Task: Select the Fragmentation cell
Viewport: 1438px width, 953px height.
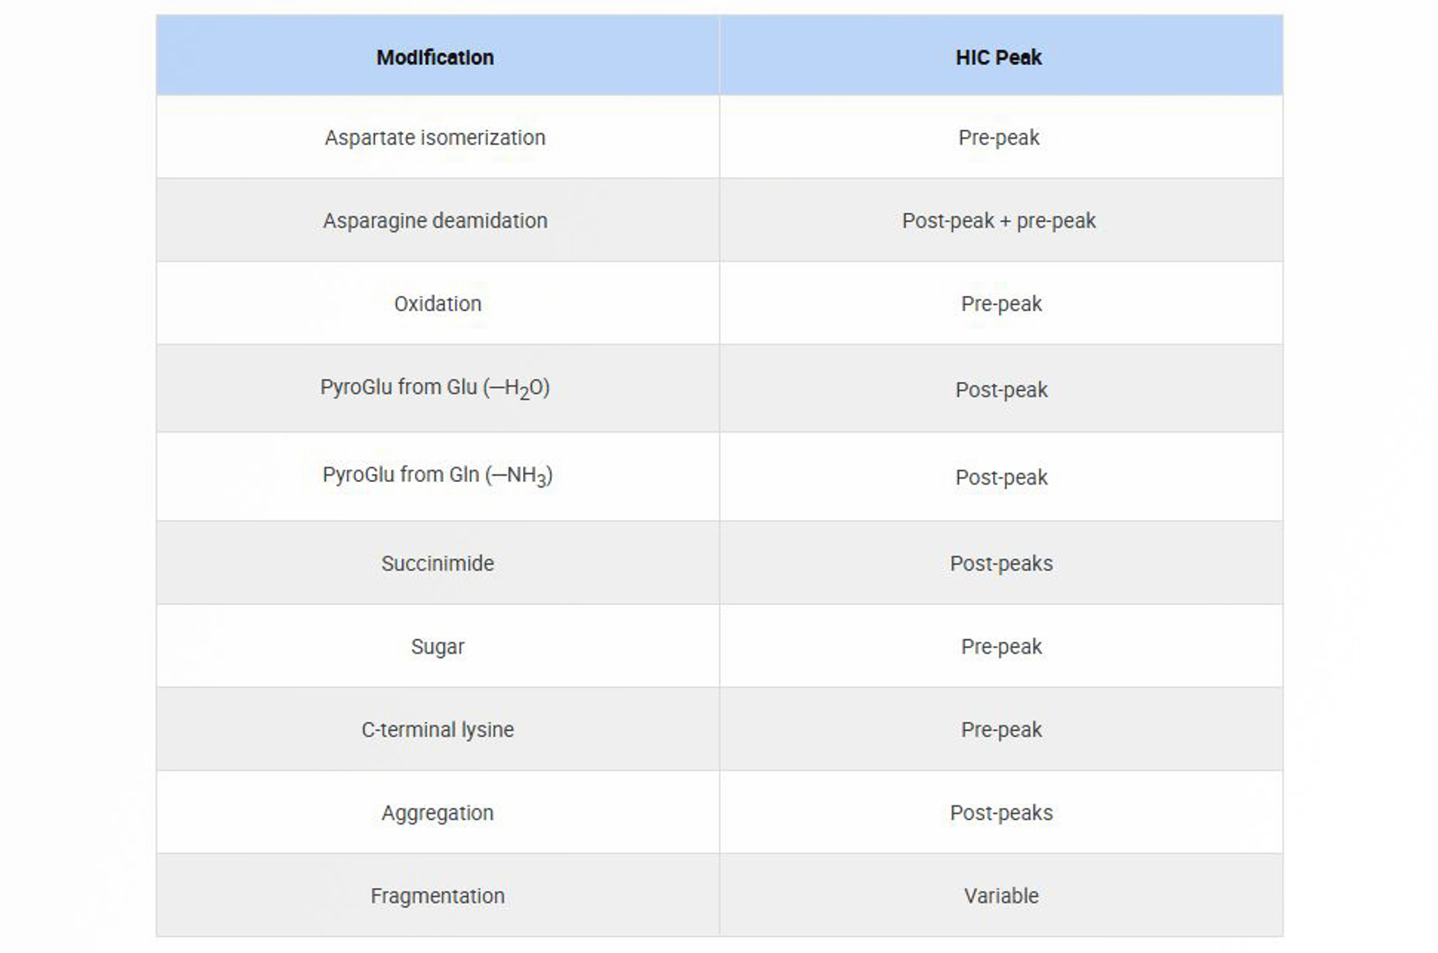Action: point(438,895)
